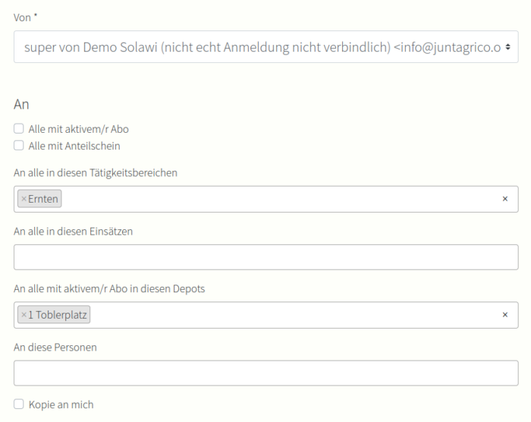Click the 'Kopie an mich' label text
This screenshot has width=531, height=422.
click(x=61, y=405)
